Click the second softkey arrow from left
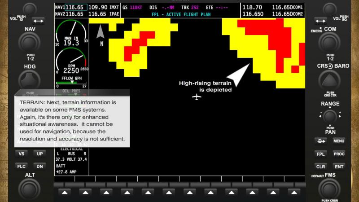This screenshot has height=202, width=359. click(x=85, y=193)
